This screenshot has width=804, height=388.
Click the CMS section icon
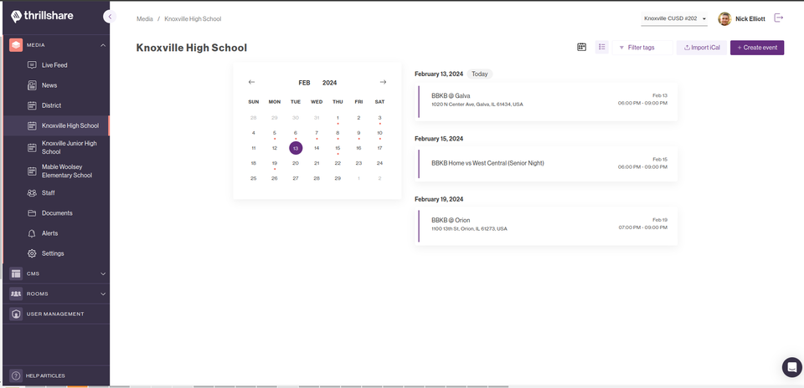coord(16,273)
